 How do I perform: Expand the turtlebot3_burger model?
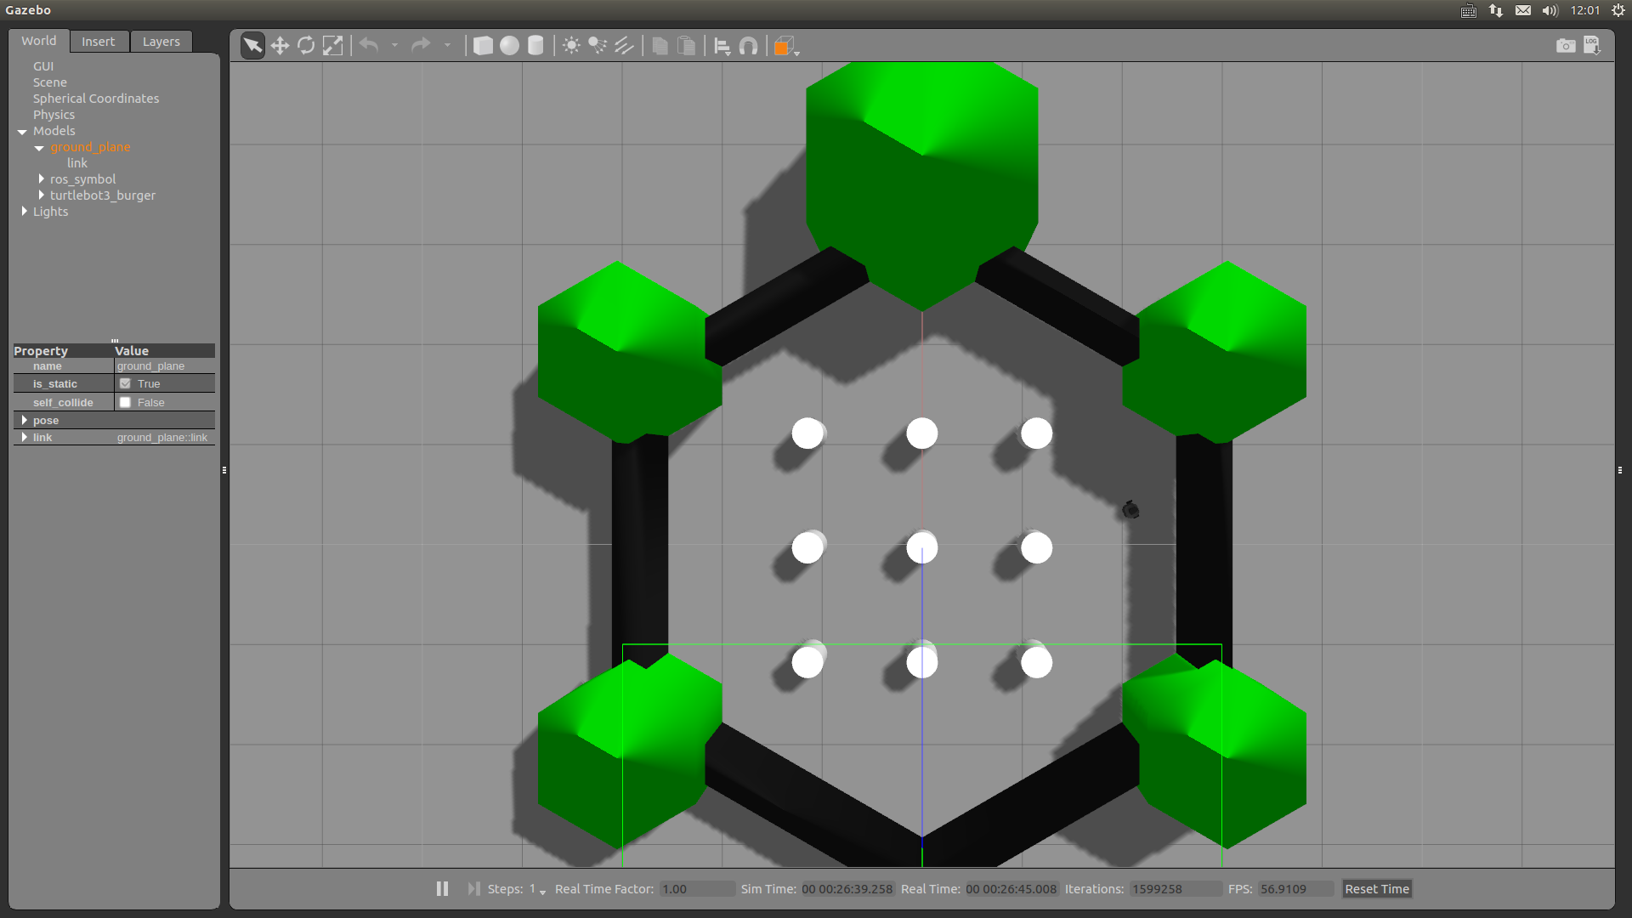42,195
